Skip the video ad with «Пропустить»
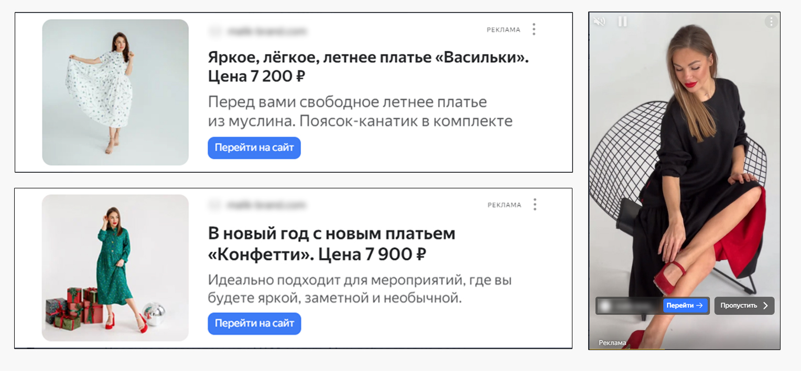This screenshot has height=371, width=801. pos(744,306)
